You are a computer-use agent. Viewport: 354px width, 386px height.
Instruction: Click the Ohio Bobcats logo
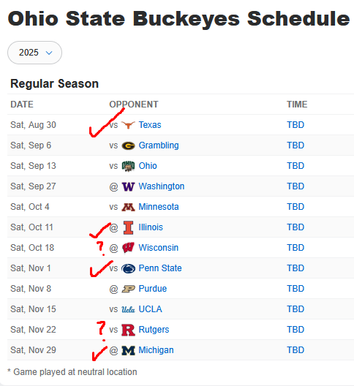(x=128, y=166)
